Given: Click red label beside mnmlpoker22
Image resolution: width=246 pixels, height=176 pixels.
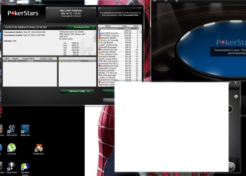Looking at the screenshot, I should point(99,66).
